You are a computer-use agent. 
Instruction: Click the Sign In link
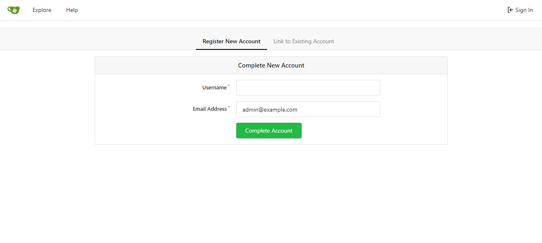(523, 10)
